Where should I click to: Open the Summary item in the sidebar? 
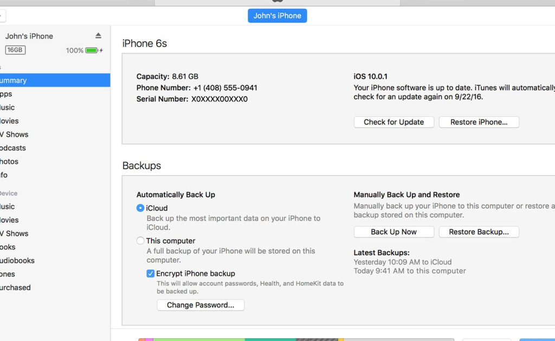coord(55,80)
